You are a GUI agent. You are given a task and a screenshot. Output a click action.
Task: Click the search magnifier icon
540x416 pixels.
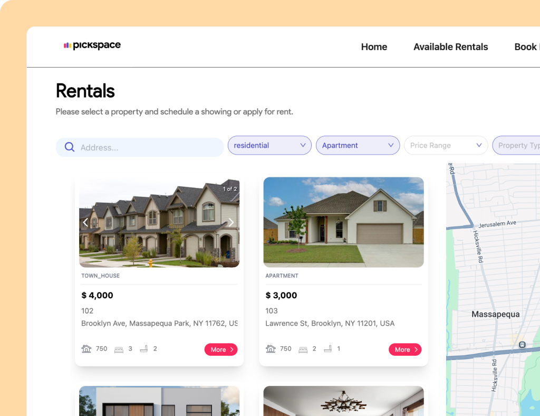[x=69, y=147]
